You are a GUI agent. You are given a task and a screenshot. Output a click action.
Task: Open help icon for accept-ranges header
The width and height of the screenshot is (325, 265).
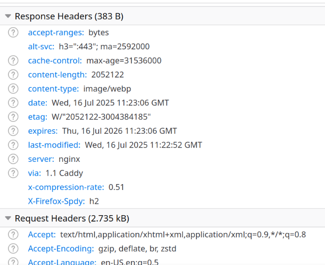pyautogui.click(x=13, y=33)
